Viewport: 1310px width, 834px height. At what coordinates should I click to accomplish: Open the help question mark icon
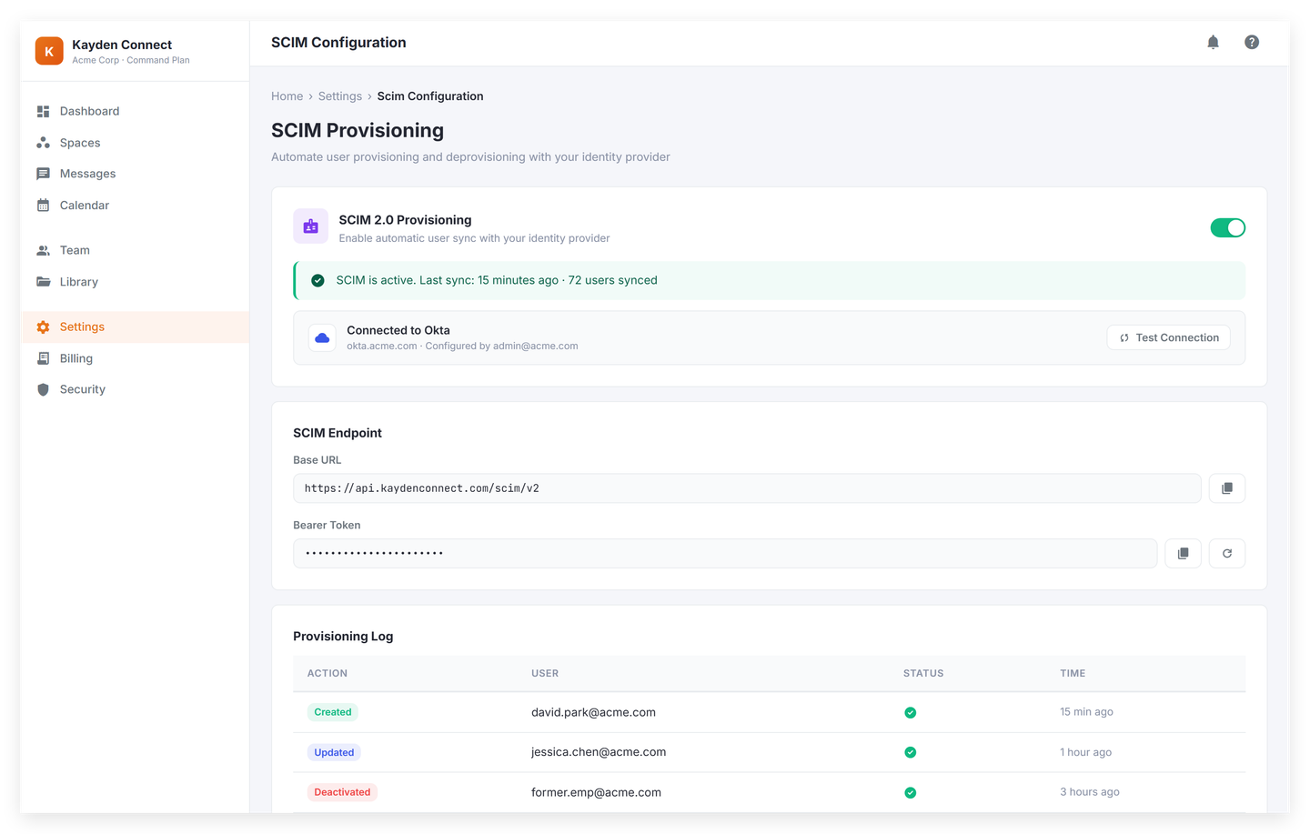[x=1252, y=42]
